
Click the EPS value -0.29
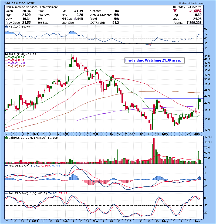[79, 15]
